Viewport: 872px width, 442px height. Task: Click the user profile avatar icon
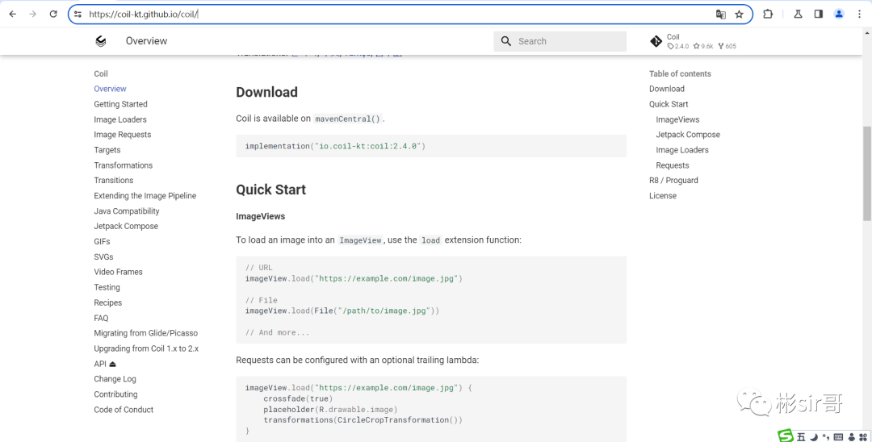[839, 15]
